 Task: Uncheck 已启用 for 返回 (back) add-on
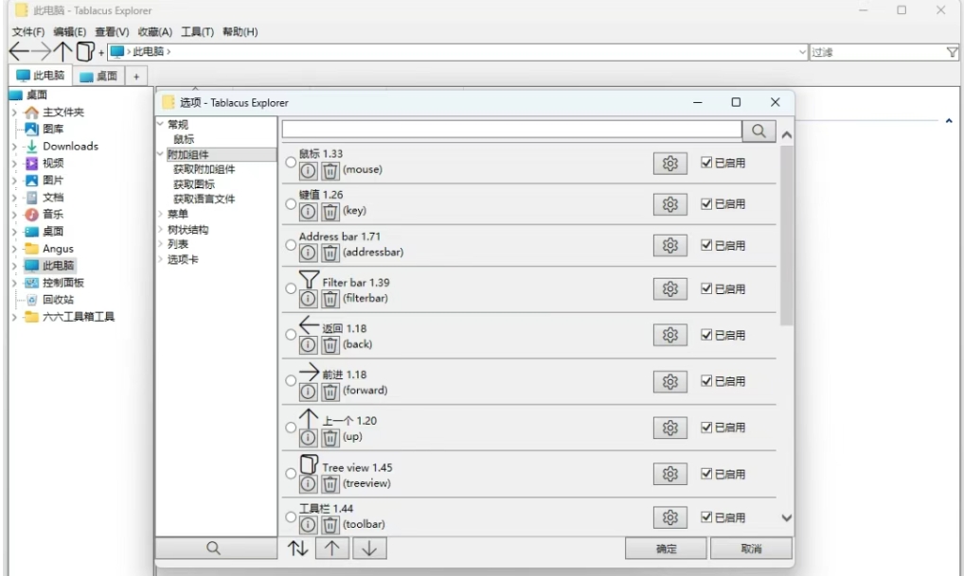click(x=706, y=334)
